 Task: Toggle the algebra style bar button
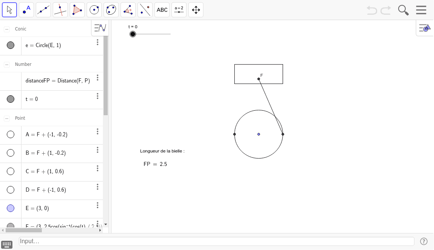100,28
